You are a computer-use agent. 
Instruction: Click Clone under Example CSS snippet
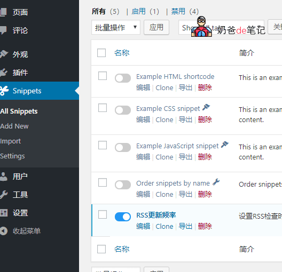click(x=164, y=120)
